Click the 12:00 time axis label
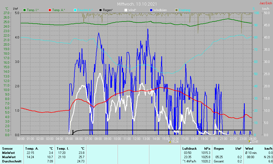Screen dimensions: 273x164 [137, 139]
